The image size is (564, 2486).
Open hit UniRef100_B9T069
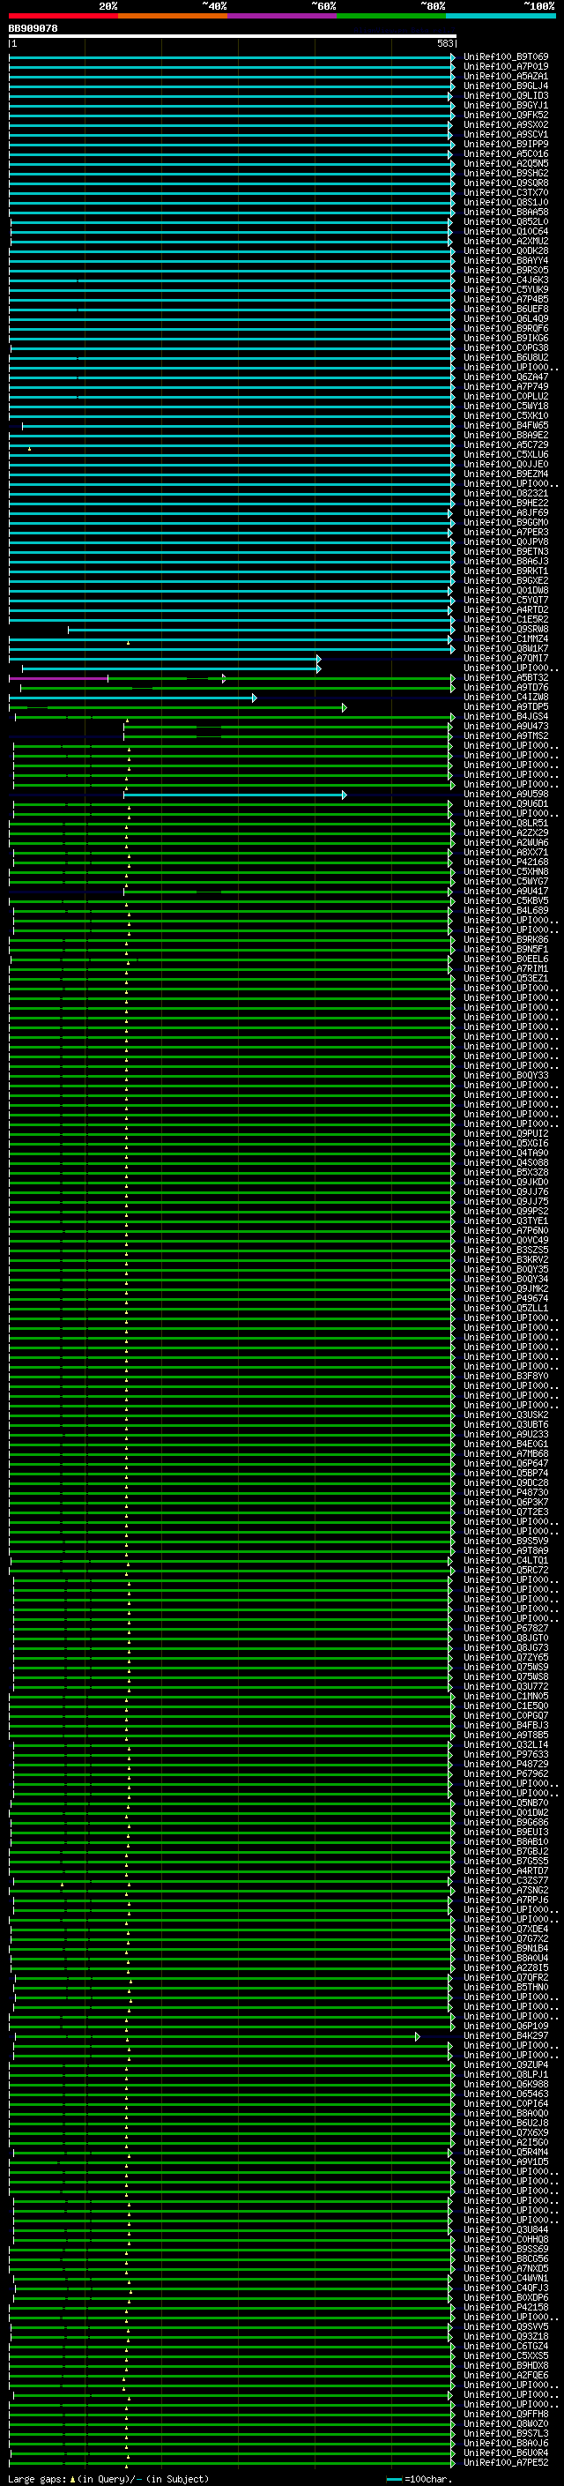(506, 57)
